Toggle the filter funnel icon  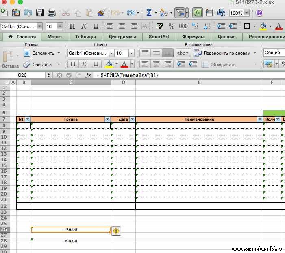pos(180,13)
